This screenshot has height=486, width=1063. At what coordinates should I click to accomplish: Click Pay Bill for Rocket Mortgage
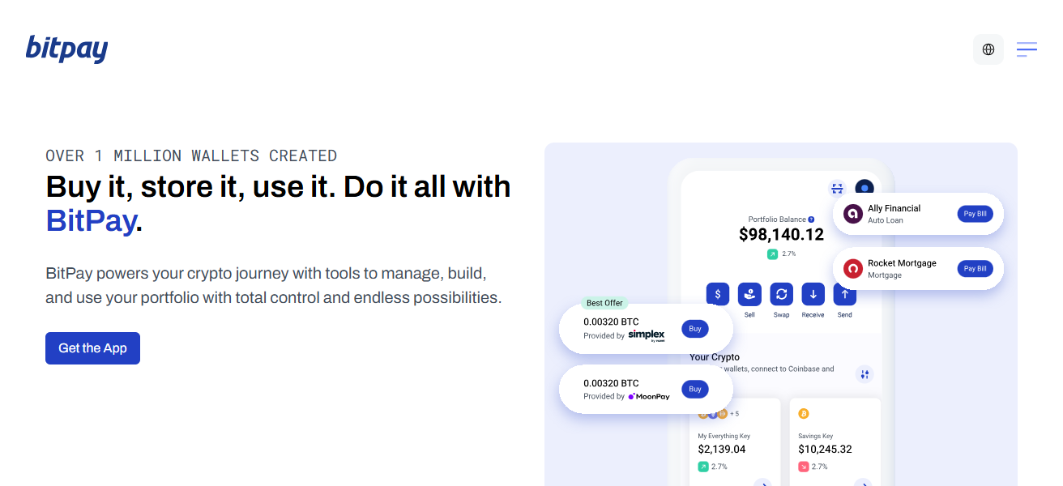click(x=975, y=268)
